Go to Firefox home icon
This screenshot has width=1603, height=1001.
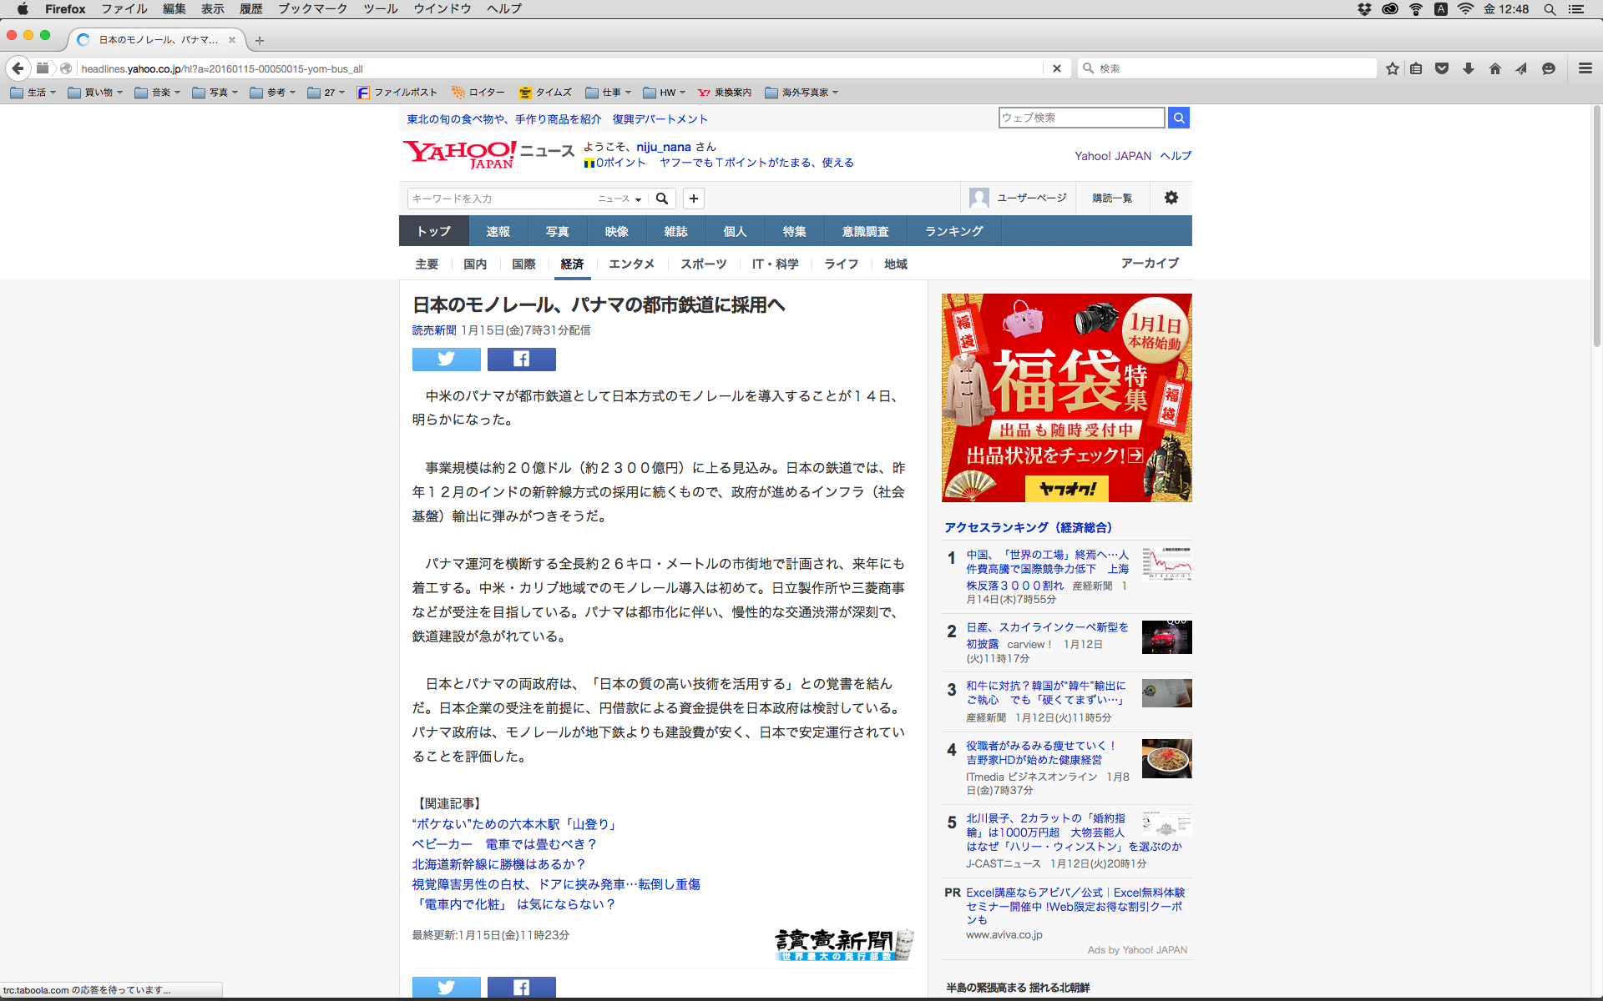(1494, 68)
